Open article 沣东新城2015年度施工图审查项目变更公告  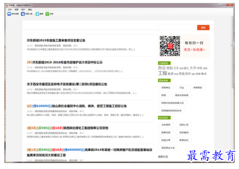point(56,41)
